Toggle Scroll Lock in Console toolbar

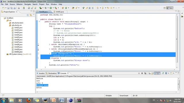152,73
